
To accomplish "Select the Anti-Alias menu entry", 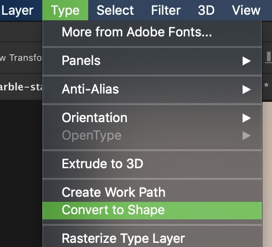I will pos(152,89).
